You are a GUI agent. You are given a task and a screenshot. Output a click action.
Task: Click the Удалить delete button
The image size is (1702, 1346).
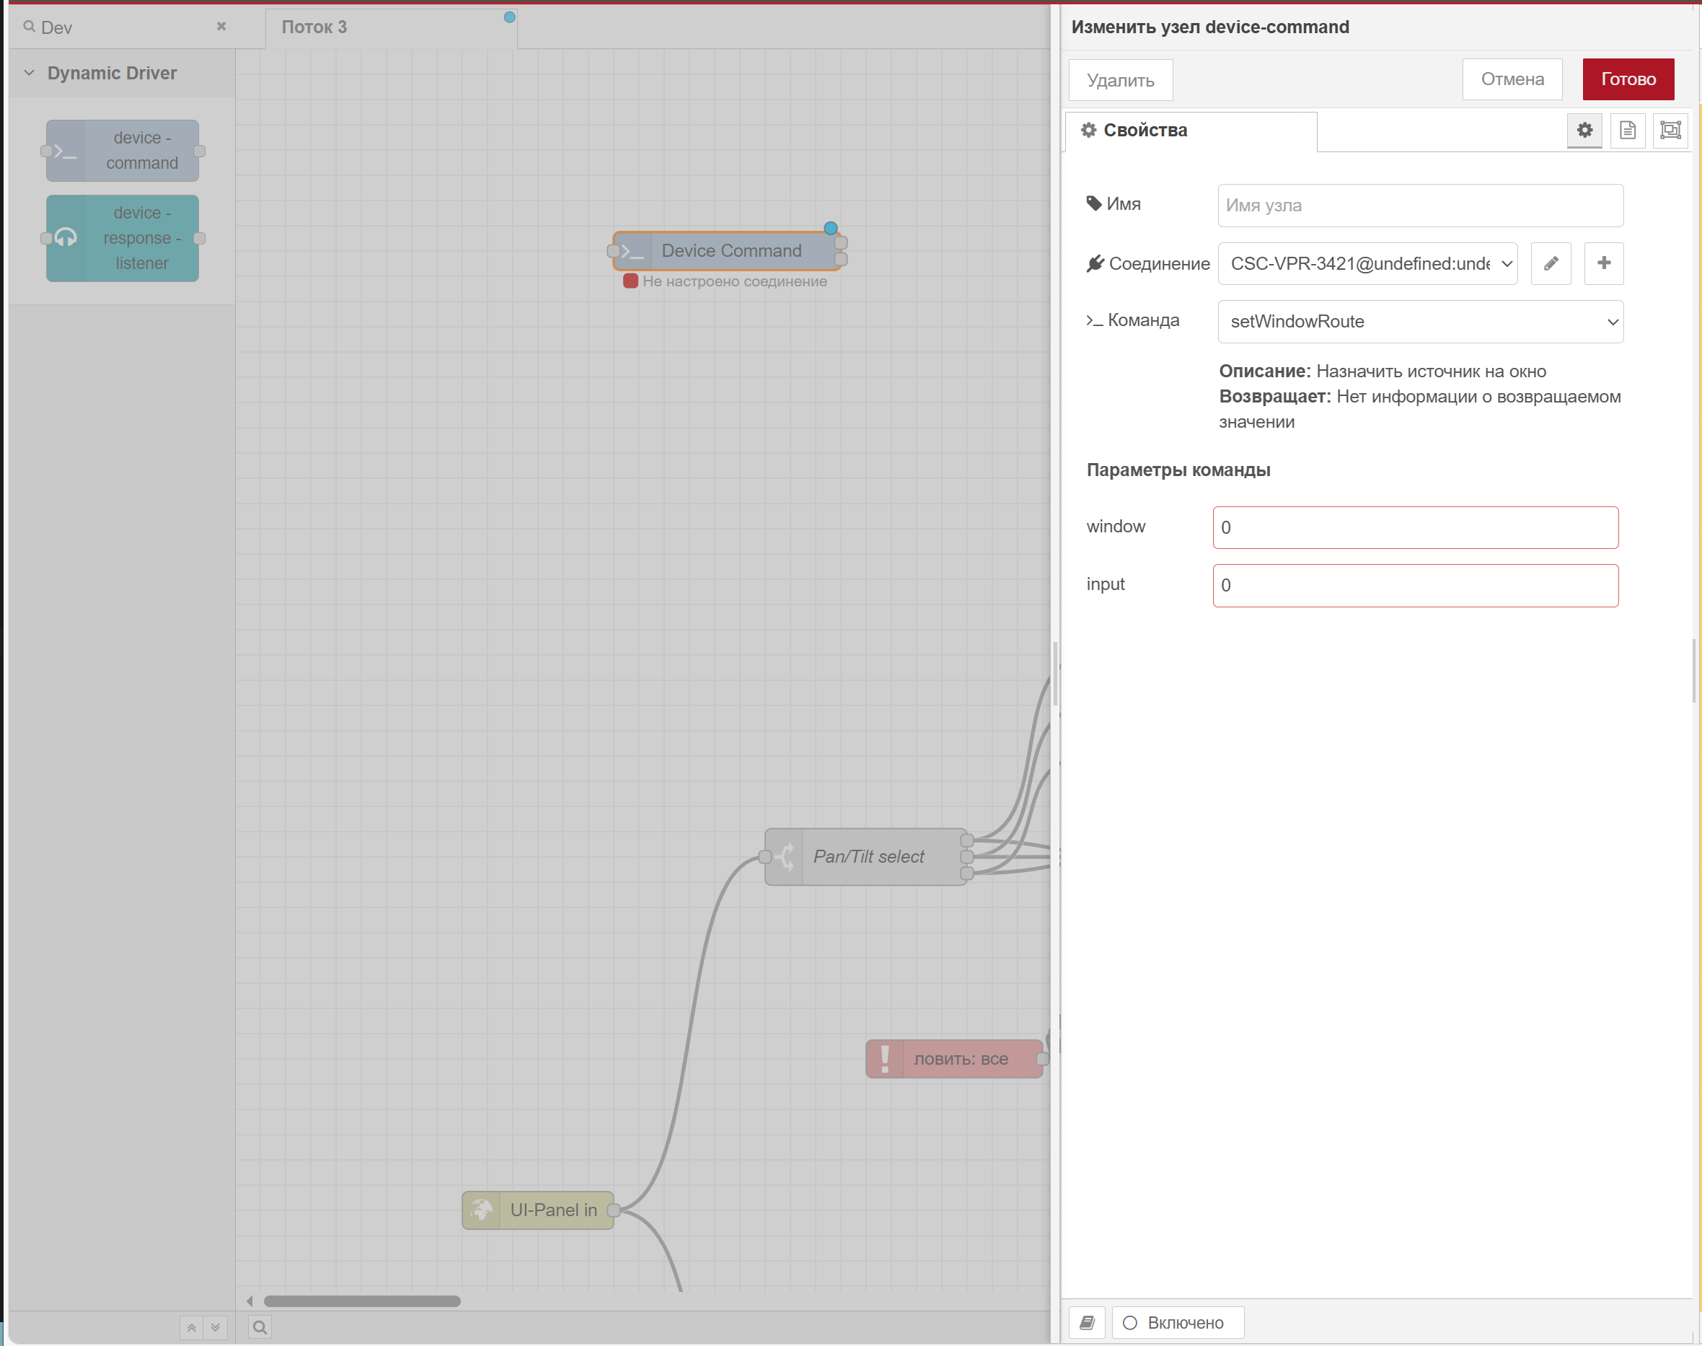[x=1120, y=80]
